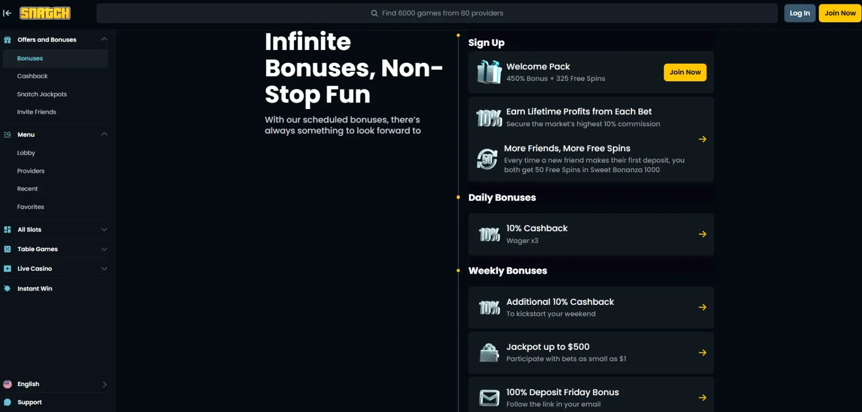Click the Instant Win star icon
Screen dimensions: 862x412
click(7, 289)
